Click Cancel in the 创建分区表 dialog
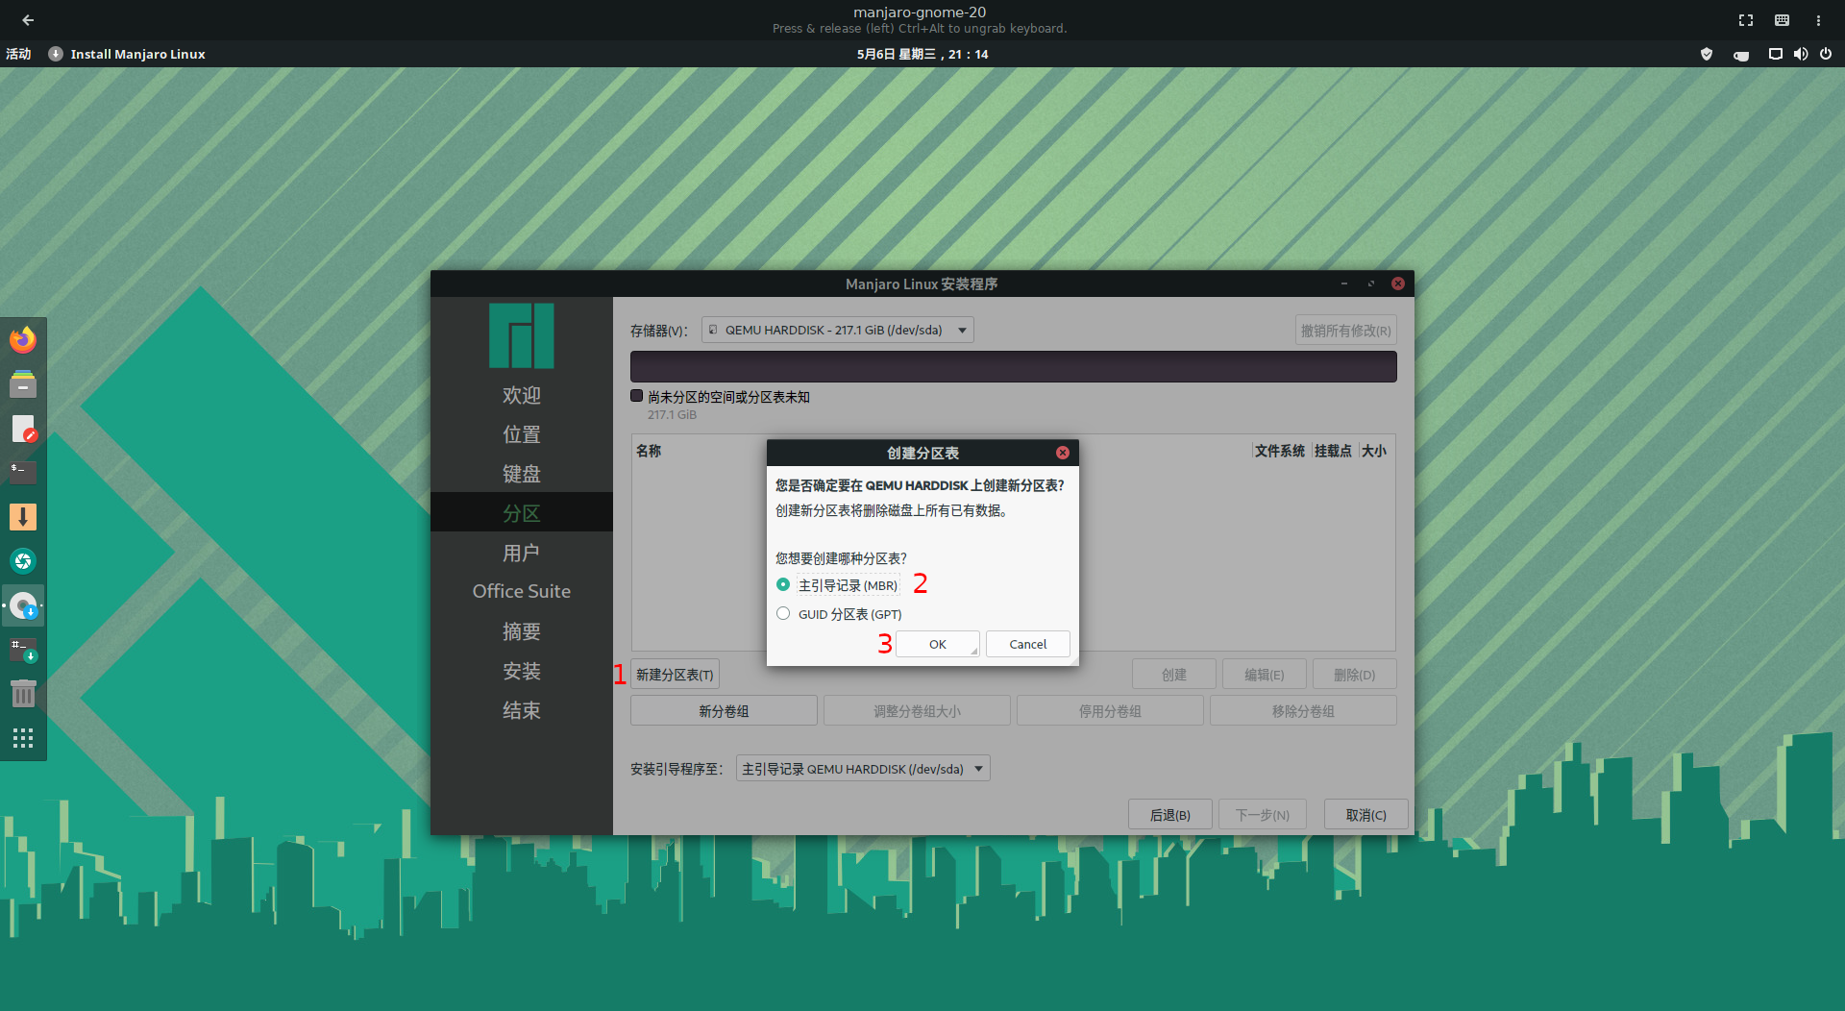 click(1027, 644)
